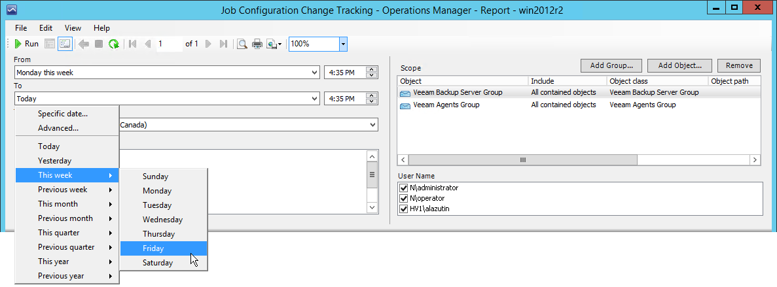Image resolution: width=777 pixels, height=287 pixels.
Task: Go to last page arrow icon
Action: (x=223, y=44)
